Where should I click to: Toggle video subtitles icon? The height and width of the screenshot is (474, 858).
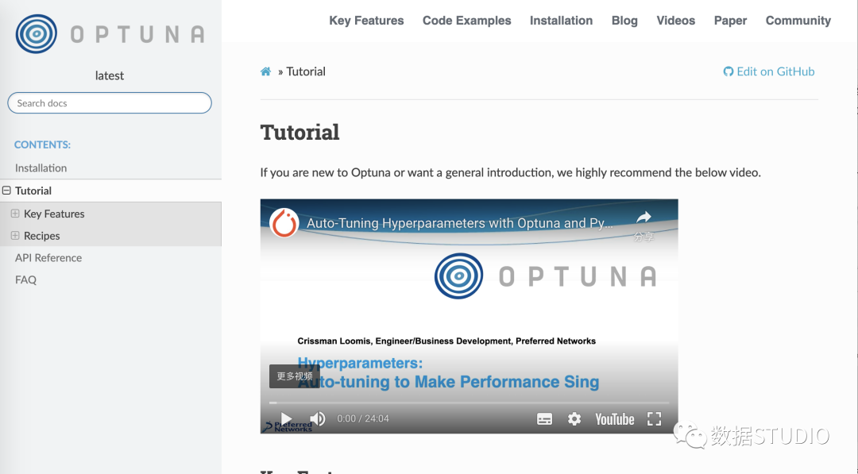click(544, 418)
